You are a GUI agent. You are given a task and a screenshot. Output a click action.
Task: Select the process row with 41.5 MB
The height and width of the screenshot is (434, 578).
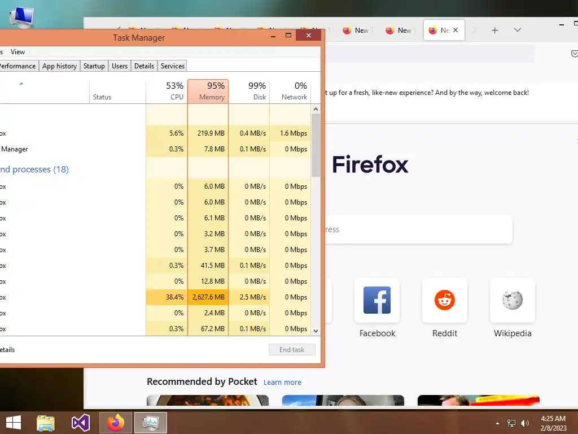point(155,266)
